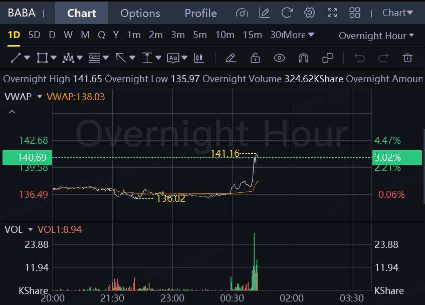Viewport: 425px width, 305px height.
Task: Select the D daily timeframe
Action: coord(52,35)
